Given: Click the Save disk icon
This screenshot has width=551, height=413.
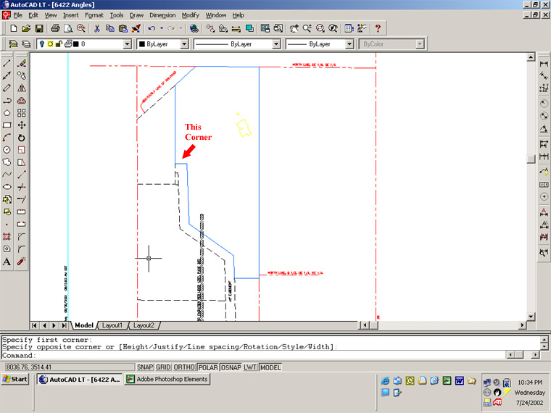Looking at the screenshot, I should (x=39, y=28).
